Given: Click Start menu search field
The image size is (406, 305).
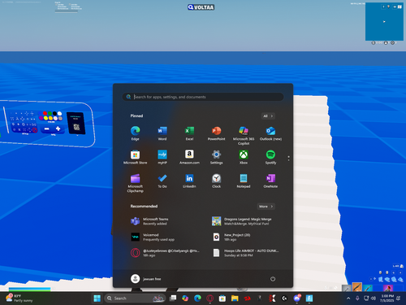Looking at the screenshot, I should [x=203, y=97].
